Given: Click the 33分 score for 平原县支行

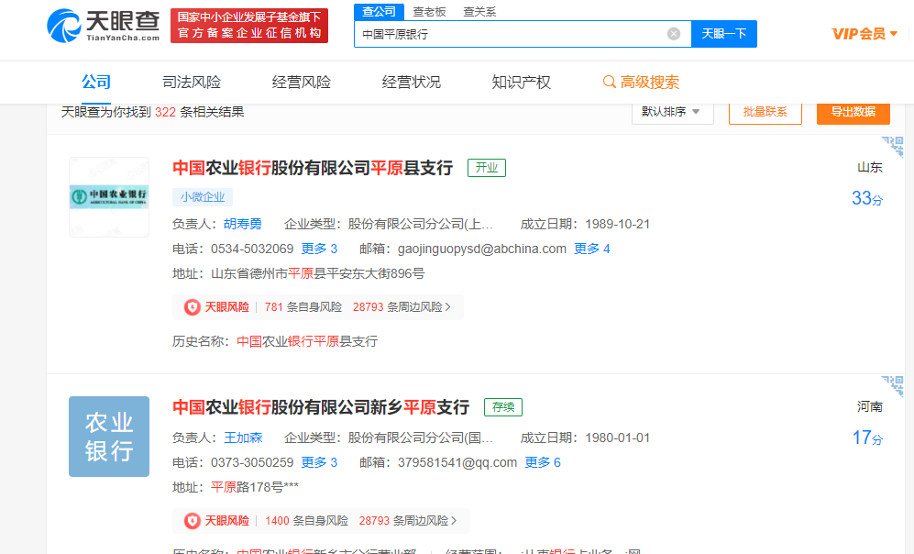Looking at the screenshot, I should (867, 198).
